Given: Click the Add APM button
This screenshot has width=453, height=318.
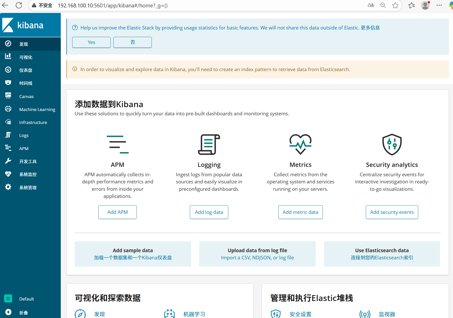Looking at the screenshot, I should [x=117, y=212].
